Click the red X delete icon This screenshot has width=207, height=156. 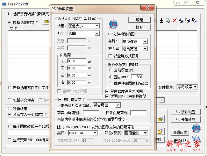pyautogui.click(x=175, y=21)
